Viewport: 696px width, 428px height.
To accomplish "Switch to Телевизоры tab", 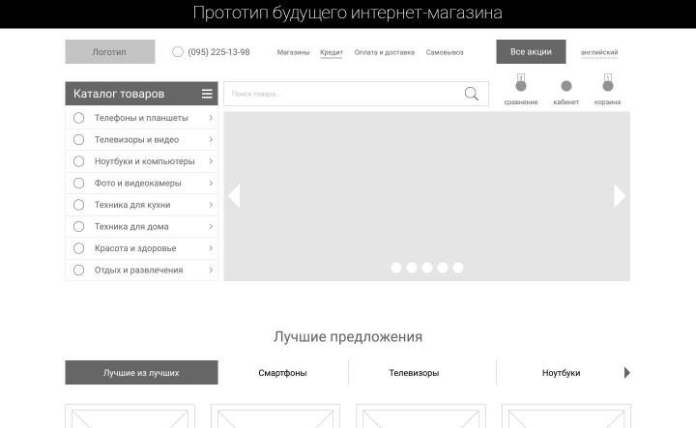I will coord(414,373).
